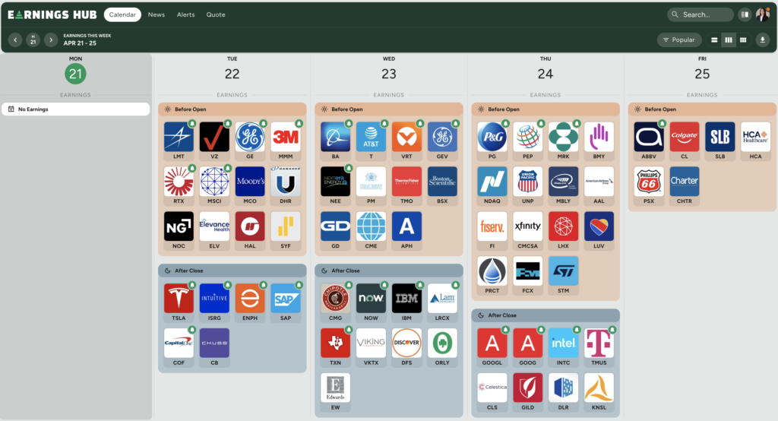Open the Quote tab
Image resolution: width=778 pixels, height=421 pixels.
pyautogui.click(x=216, y=14)
